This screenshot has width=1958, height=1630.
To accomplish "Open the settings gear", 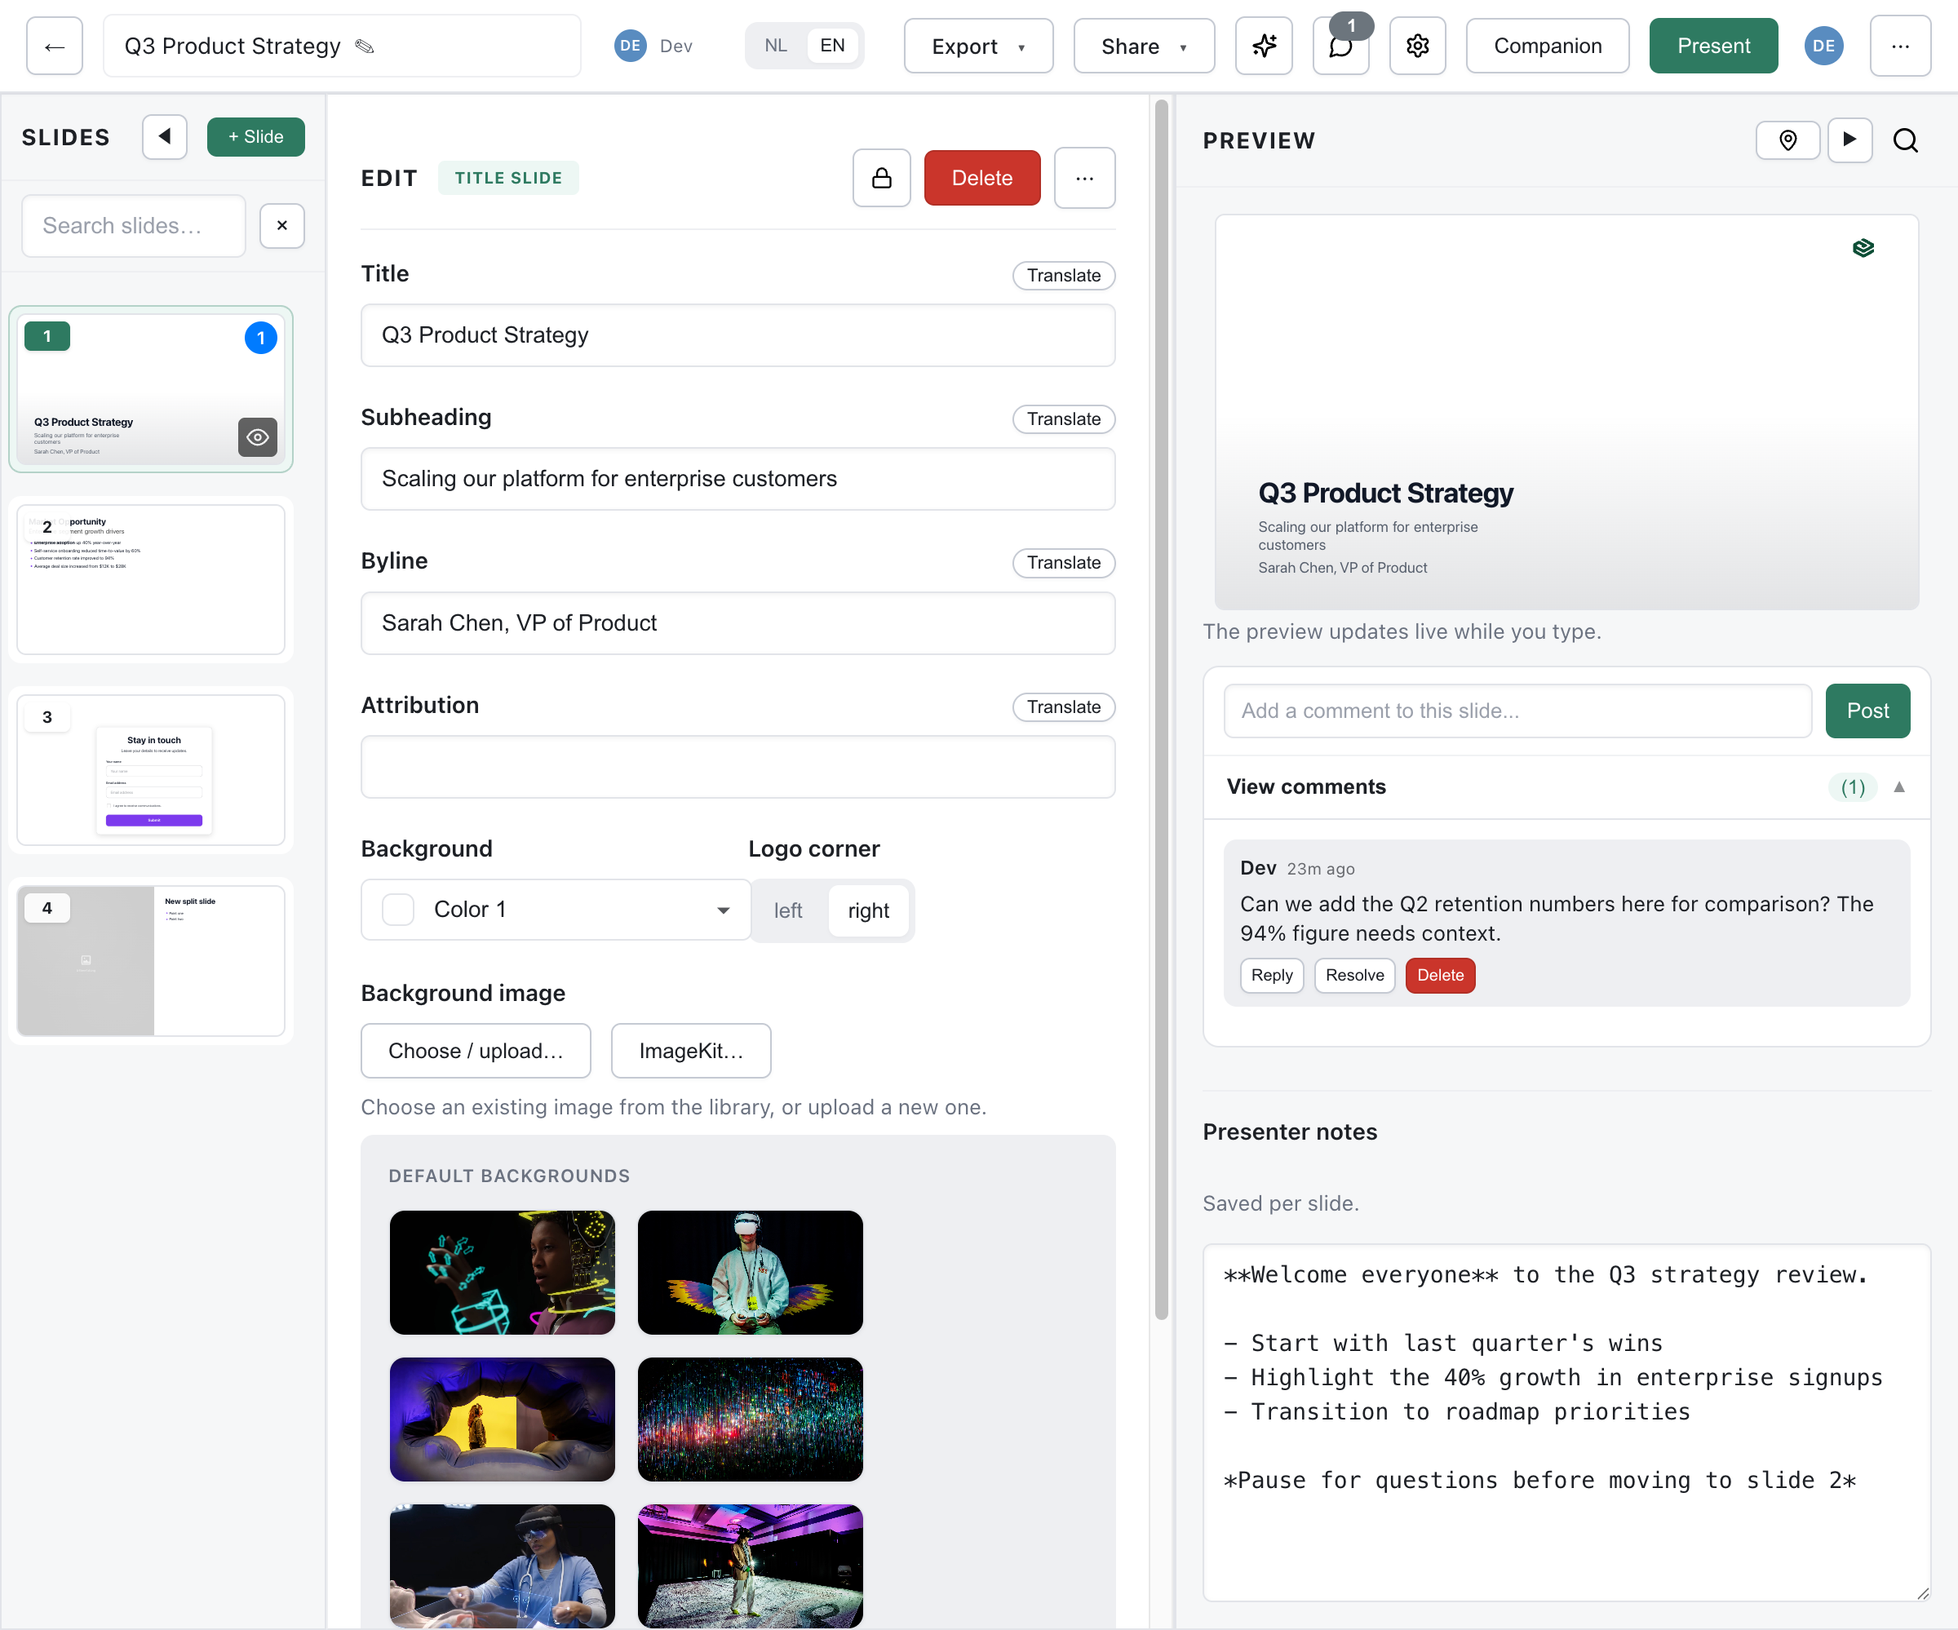I will pos(1417,46).
